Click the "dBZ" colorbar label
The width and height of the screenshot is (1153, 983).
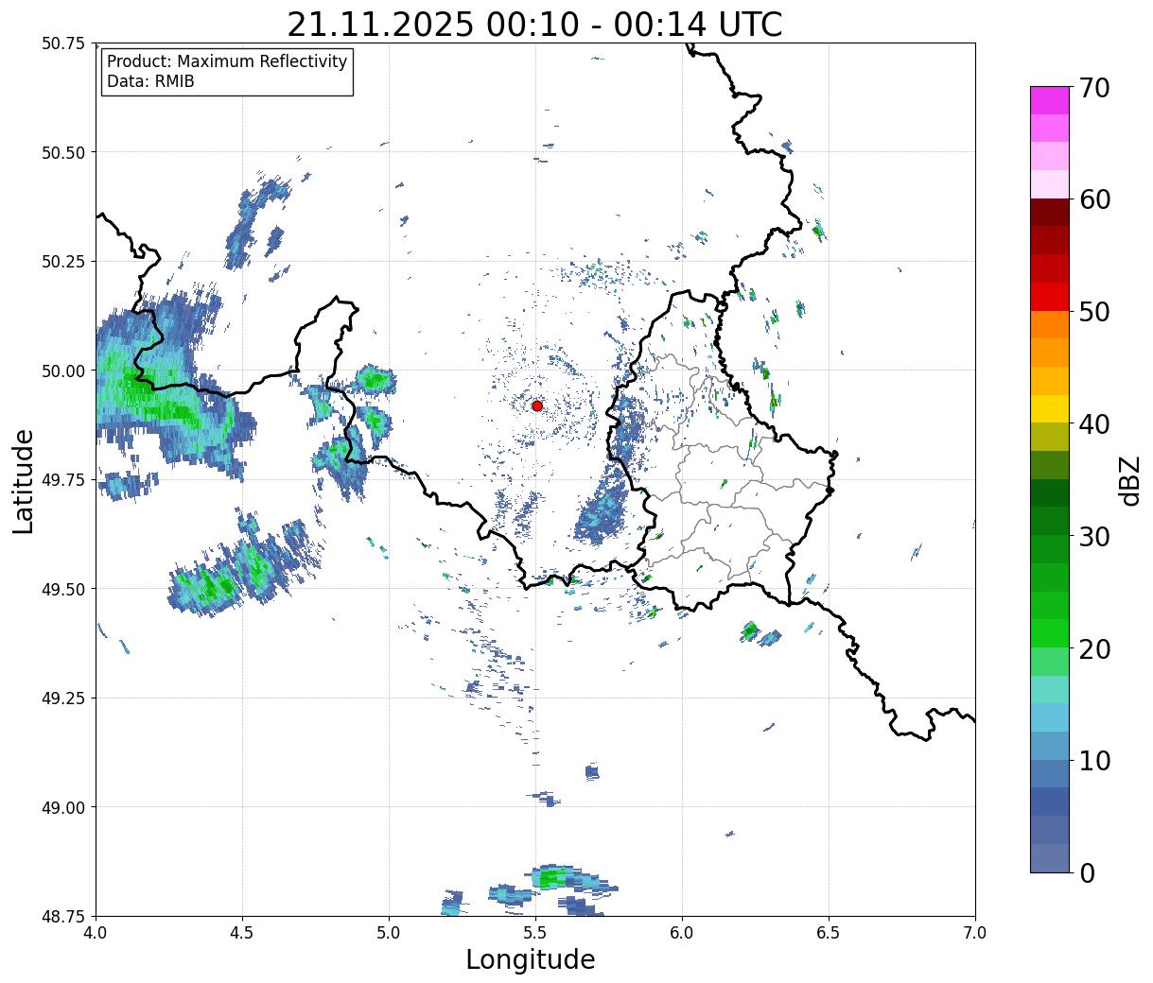click(x=1129, y=479)
